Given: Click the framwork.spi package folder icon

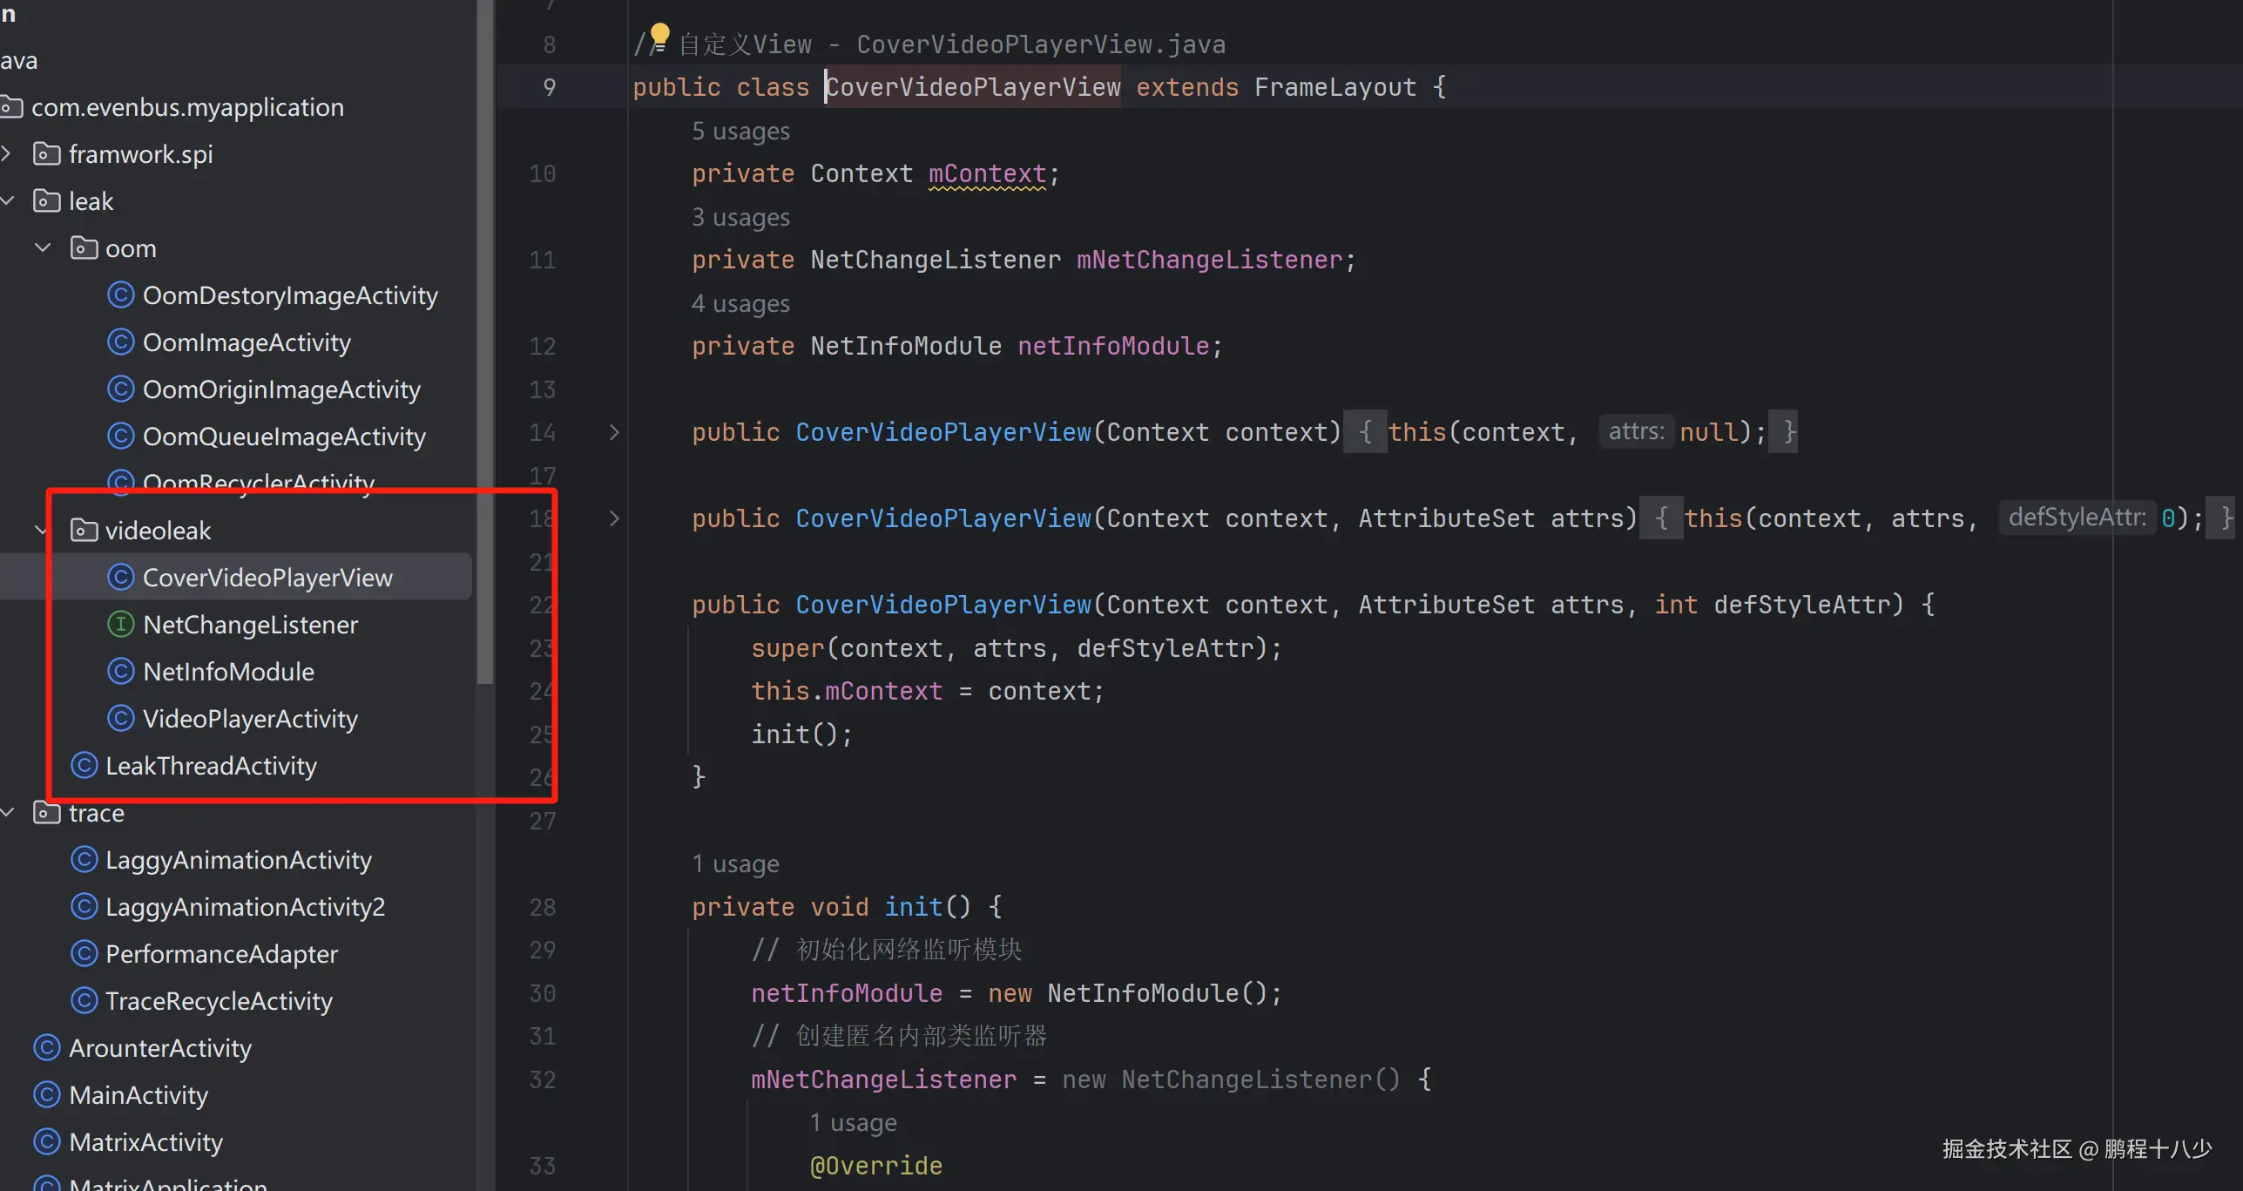Looking at the screenshot, I should click(x=46, y=154).
